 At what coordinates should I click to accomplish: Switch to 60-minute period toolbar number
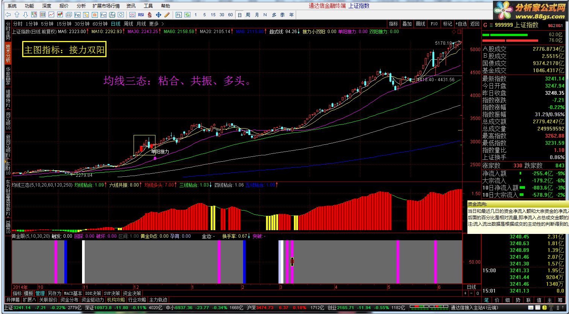(x=230, y=15)
